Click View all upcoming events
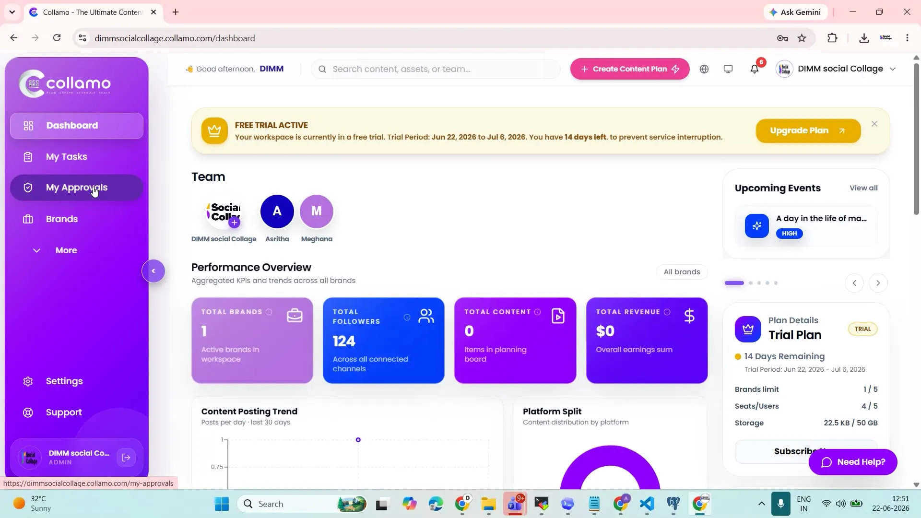 pyautogui.click(x=863, y=188)
